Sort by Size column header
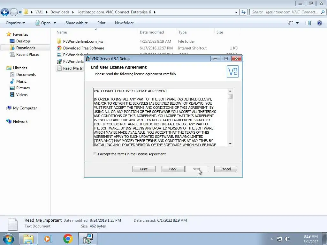 (x=220, y=32)
